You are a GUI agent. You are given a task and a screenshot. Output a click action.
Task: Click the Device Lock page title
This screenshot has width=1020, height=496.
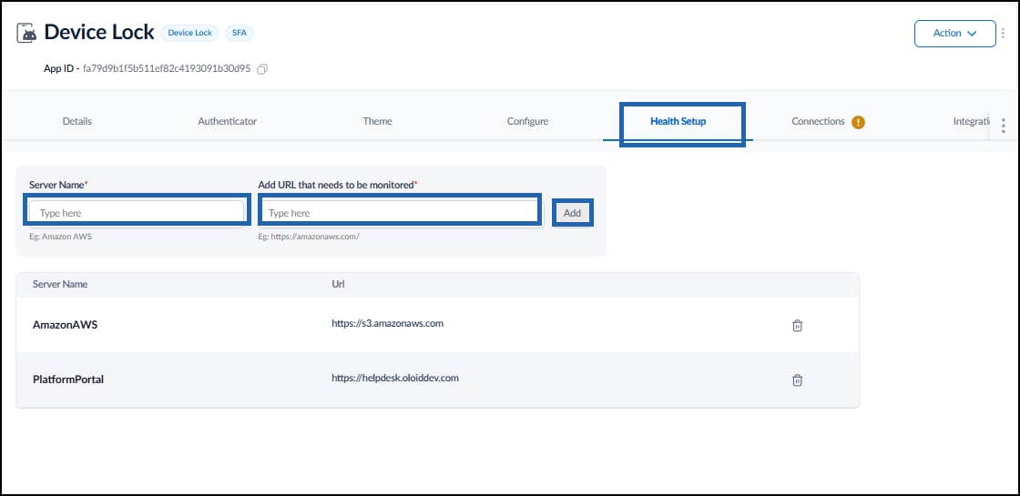[x=99, y=32]
